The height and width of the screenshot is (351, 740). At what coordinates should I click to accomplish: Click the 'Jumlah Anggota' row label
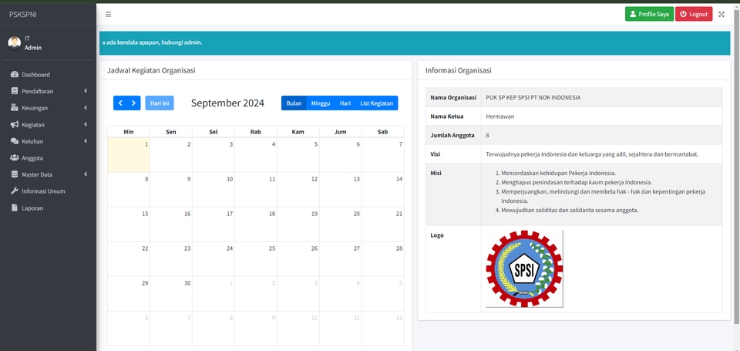[x=452, y=135]
